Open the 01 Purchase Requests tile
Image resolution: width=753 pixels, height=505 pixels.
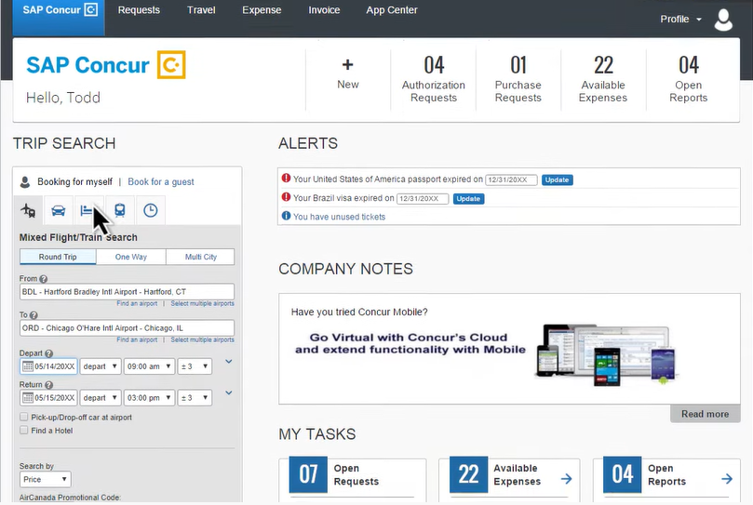pos(518,79)
